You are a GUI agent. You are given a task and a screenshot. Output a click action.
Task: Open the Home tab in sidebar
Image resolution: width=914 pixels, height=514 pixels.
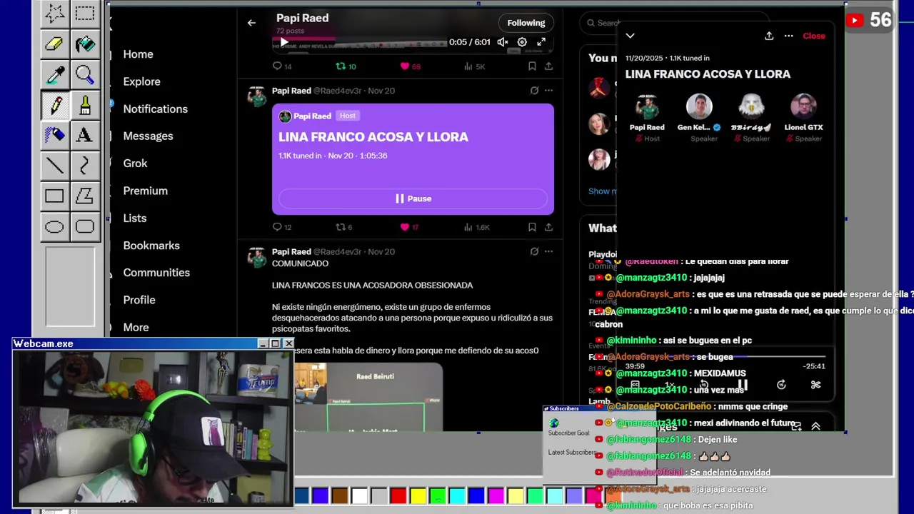[138, 54]
